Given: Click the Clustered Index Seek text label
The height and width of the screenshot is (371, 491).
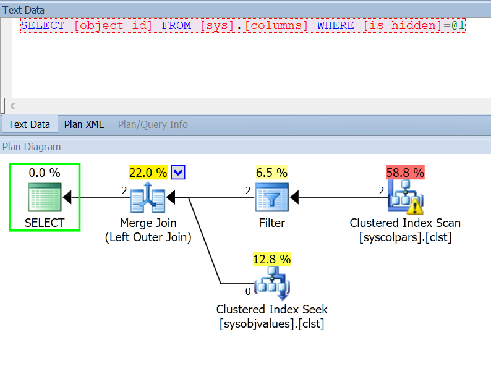Looking at the screenshot, I should pyautogui.click(x=272, y=309).
